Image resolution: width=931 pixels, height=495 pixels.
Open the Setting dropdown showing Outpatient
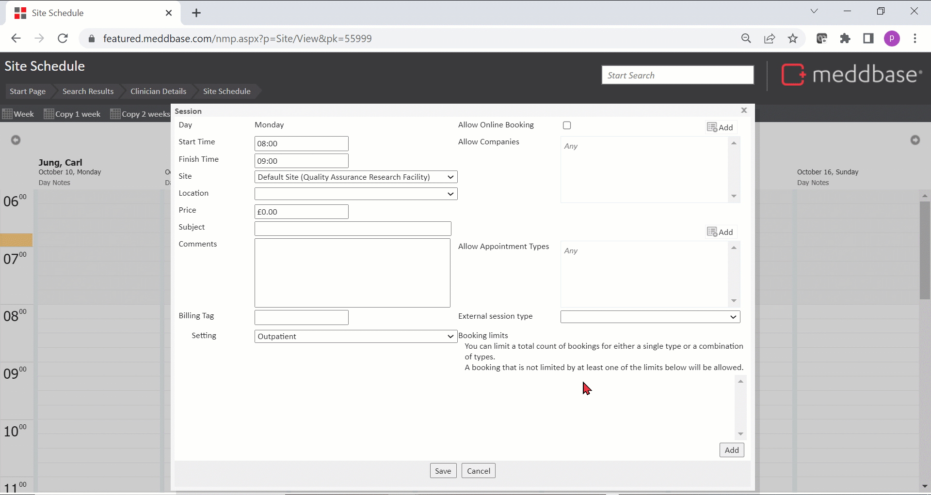(x=355, y=337)
